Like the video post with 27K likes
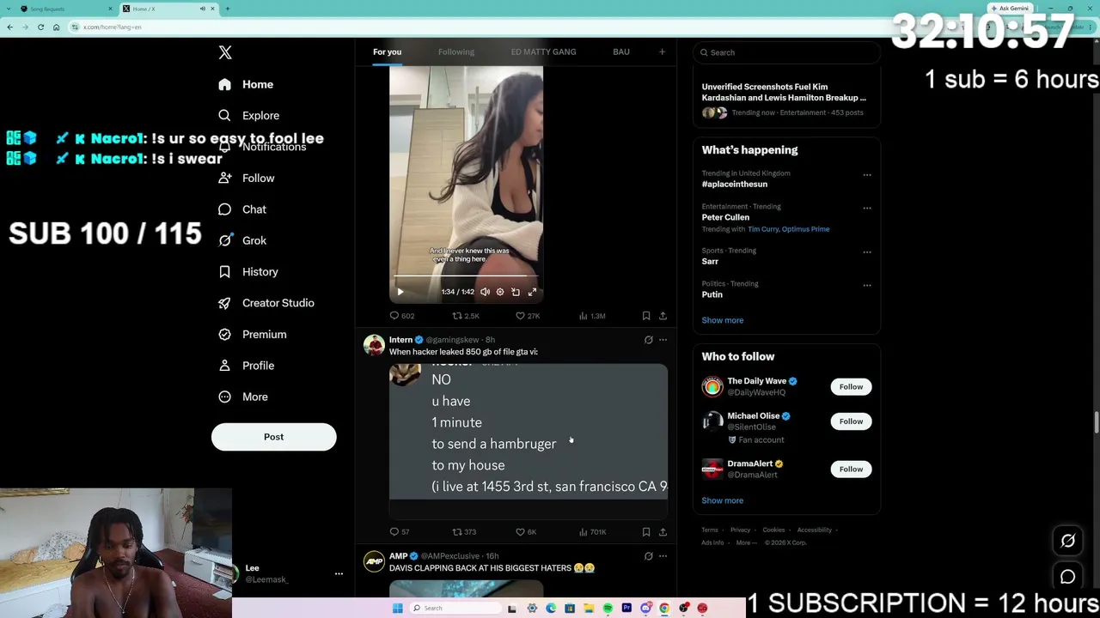1100x618 pixels. click(x=527, y=316)
